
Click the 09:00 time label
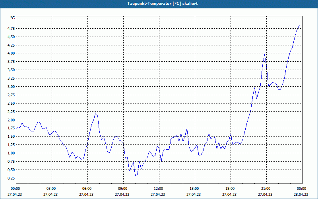(122, 189)
